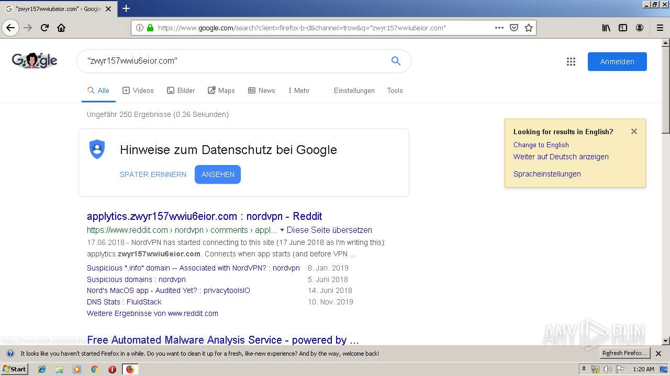670x376 pixels.
Task: Open the Windows Start menu
Action: pyautogui.click(x=14, y=369)
